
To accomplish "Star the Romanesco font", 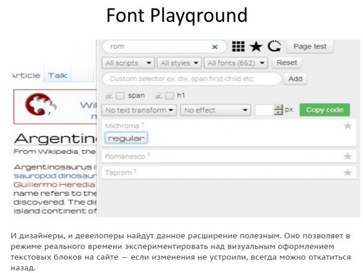I will pyautogui.click(x=347, y=156).
